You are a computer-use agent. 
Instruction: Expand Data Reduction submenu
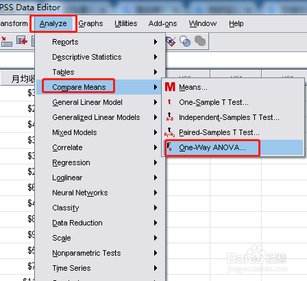101,223
